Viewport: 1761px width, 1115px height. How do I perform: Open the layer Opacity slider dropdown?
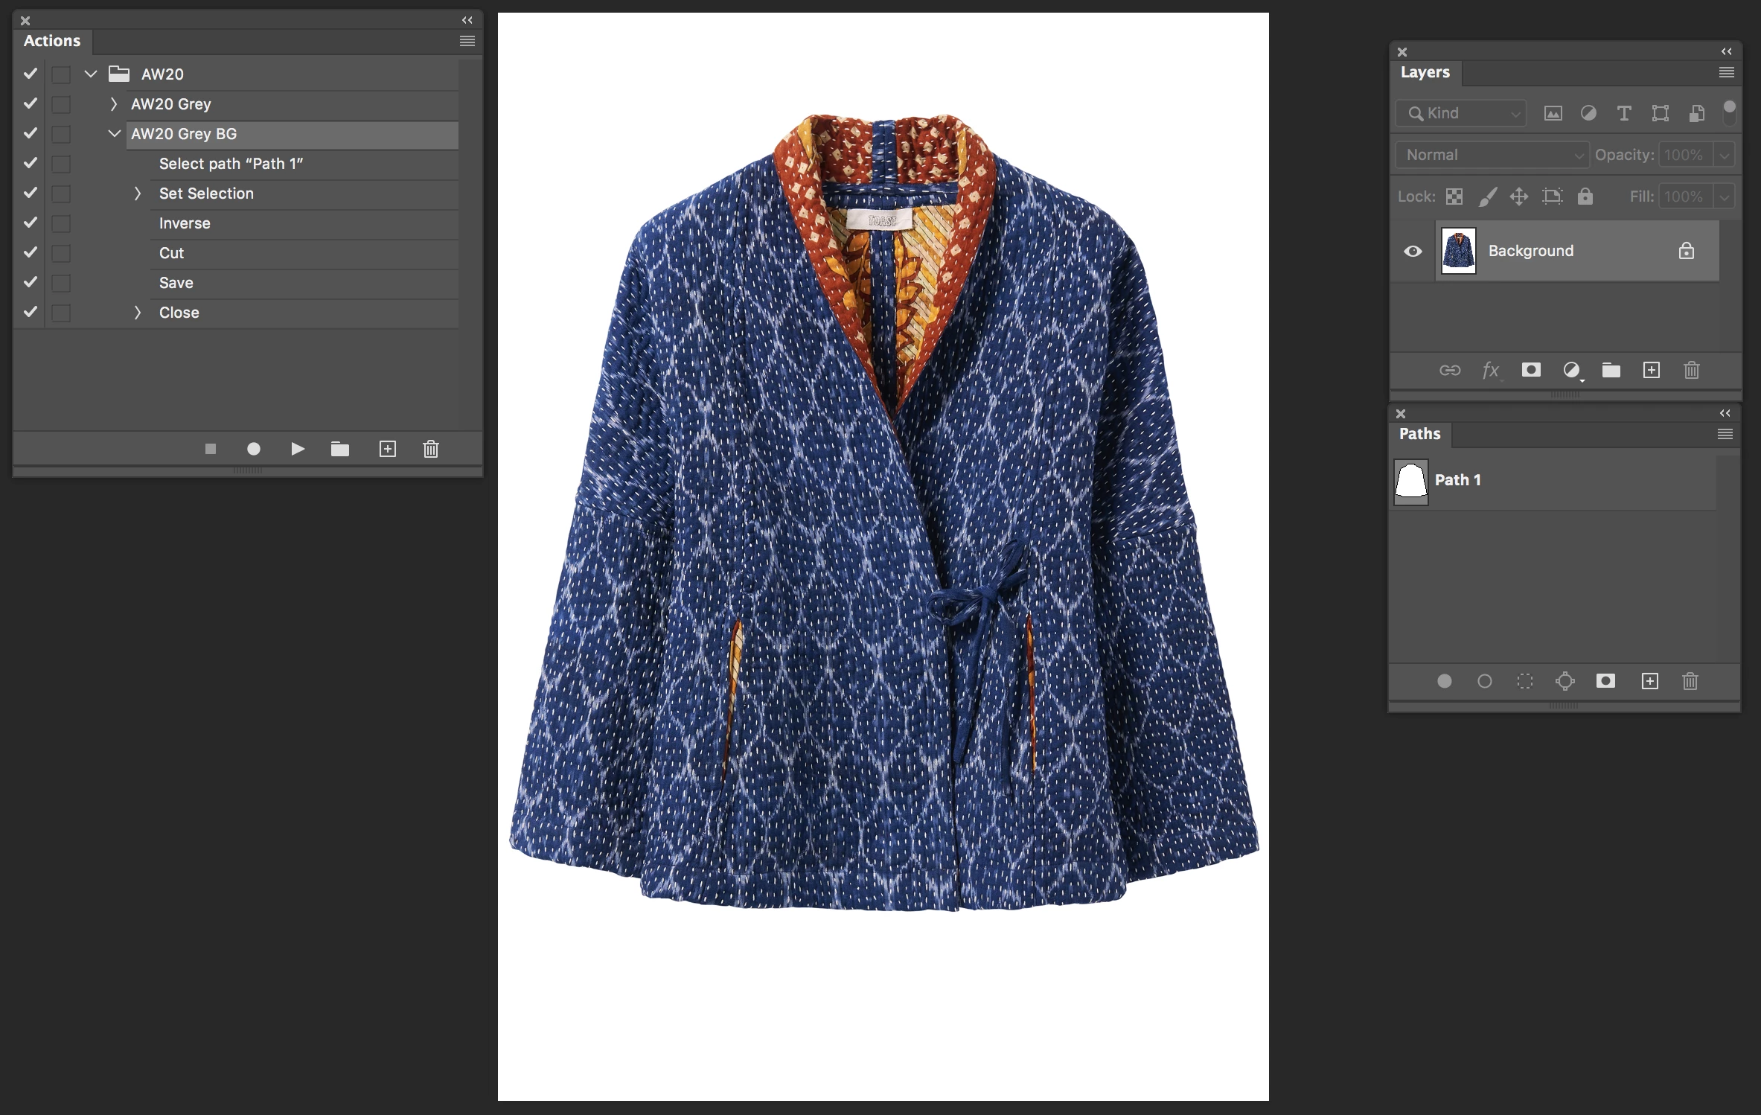click(1725, 155)
